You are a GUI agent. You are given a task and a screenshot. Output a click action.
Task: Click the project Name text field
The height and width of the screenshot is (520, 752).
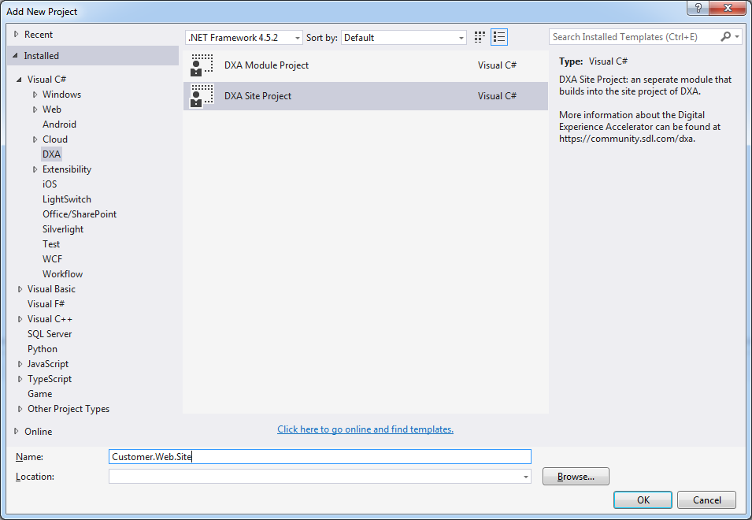tap(320, 457)
